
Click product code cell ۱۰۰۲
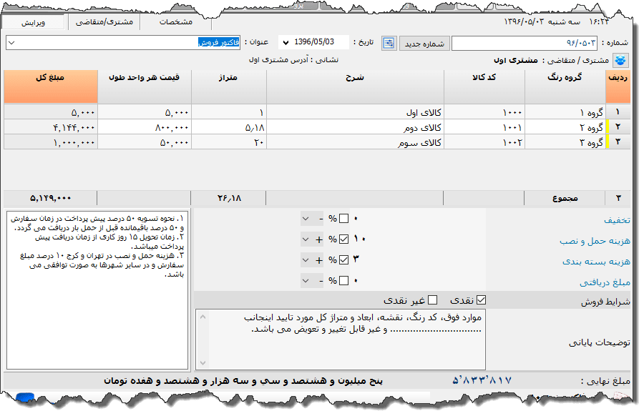(484, 142)
